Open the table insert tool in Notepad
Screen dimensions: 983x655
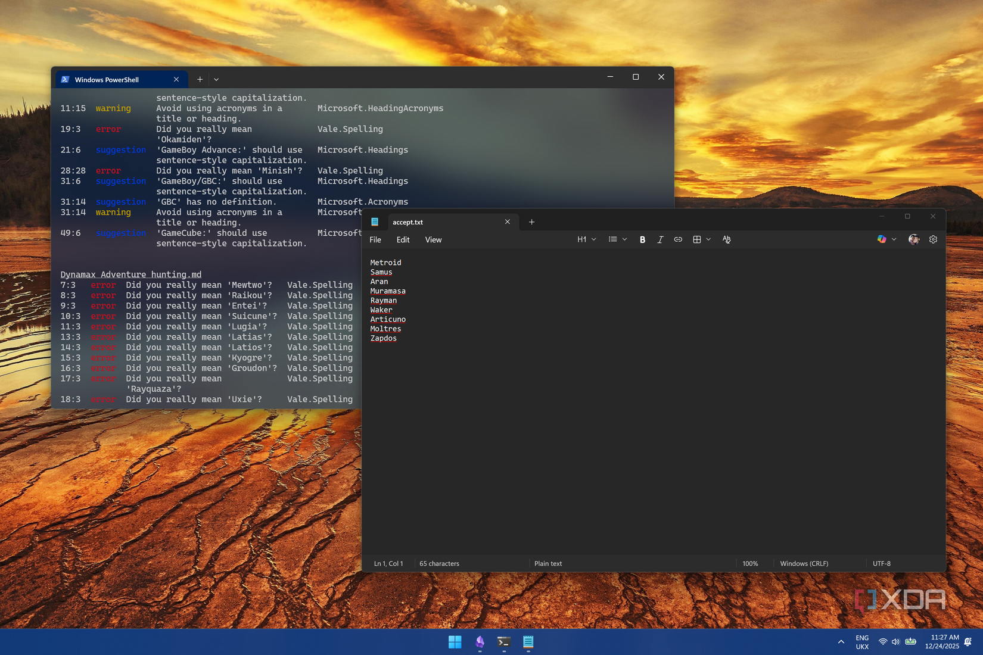click(696, 239)
